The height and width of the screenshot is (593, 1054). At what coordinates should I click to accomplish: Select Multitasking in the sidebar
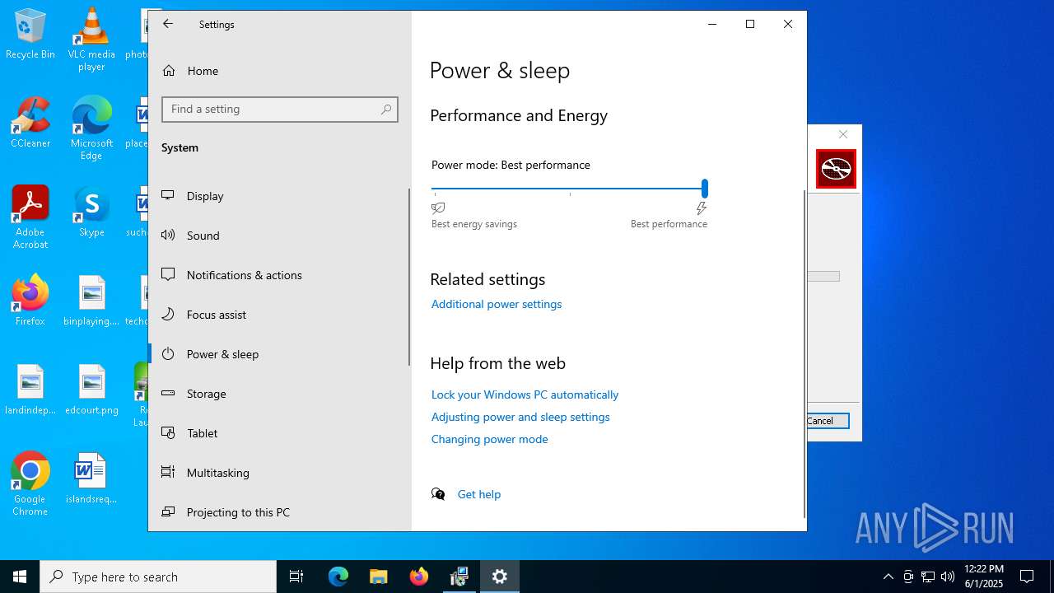278,473
